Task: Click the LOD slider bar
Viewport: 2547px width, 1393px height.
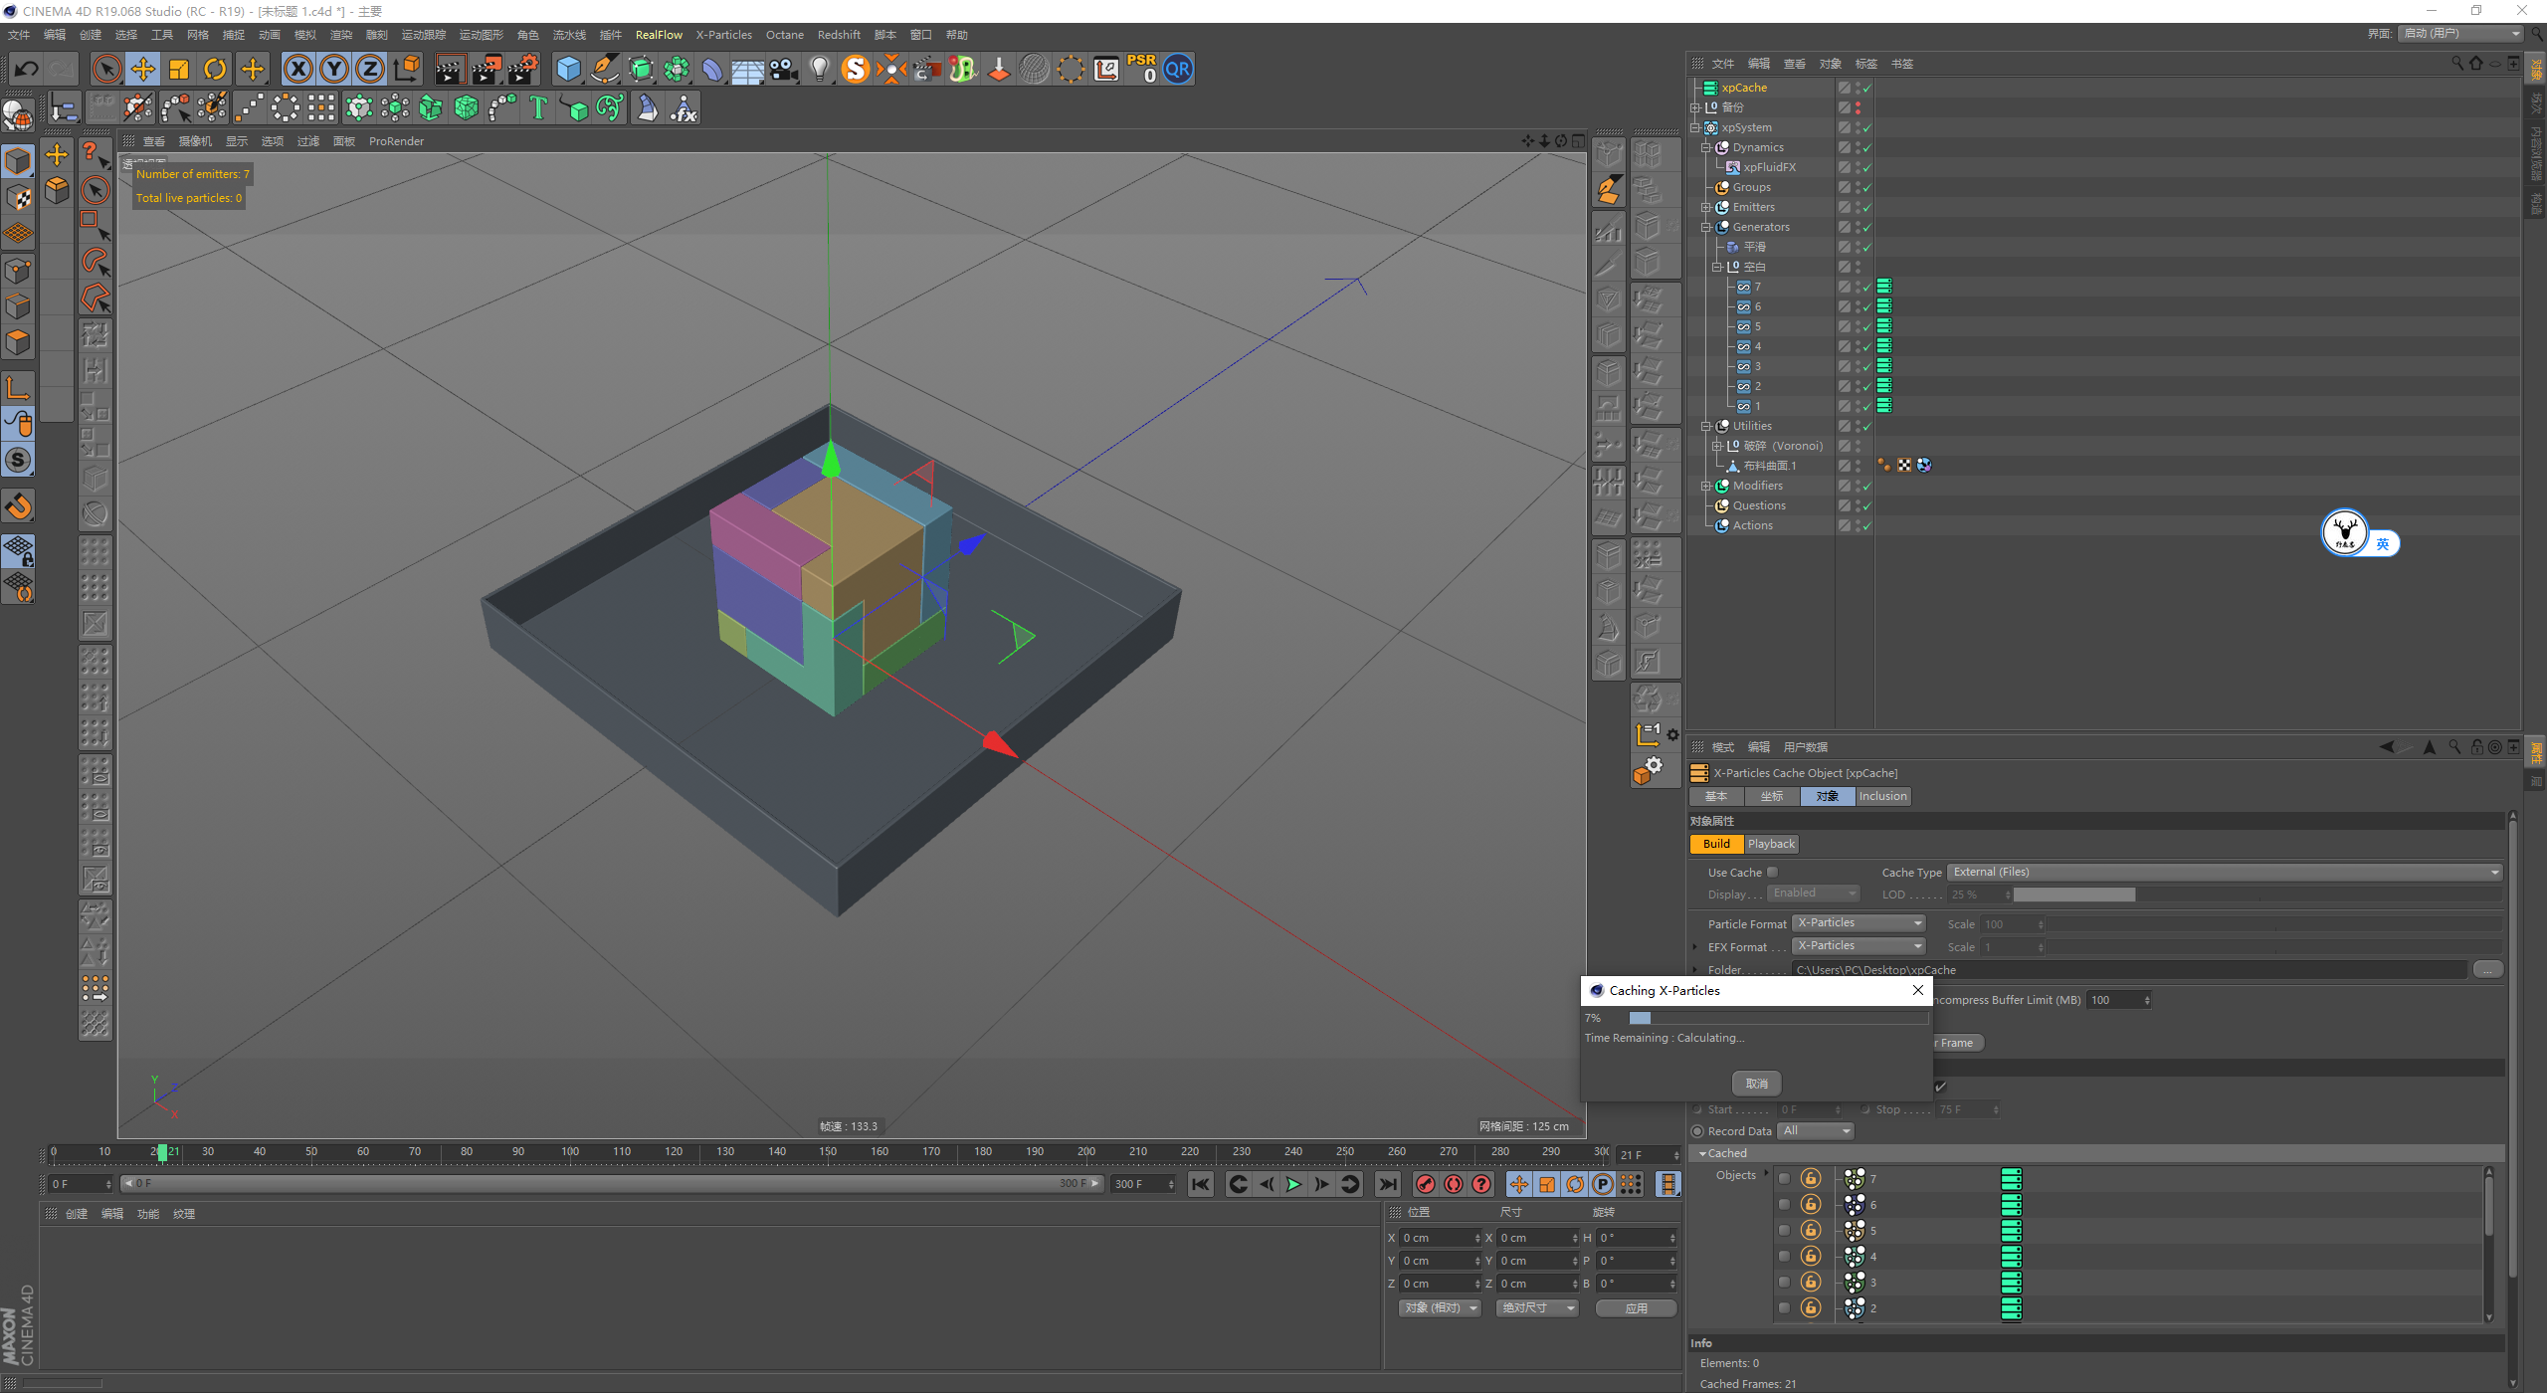Action: 2258,895
